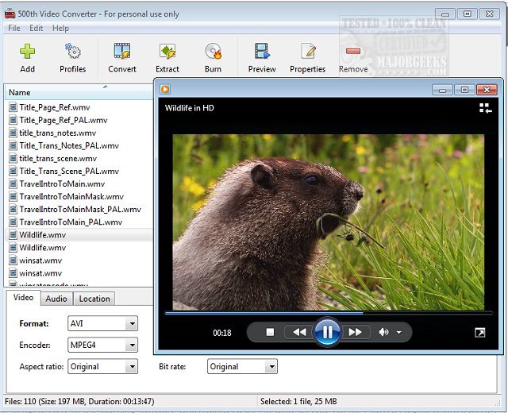
Task: Mute the player volume speaker
Action: tap(384, 333)
